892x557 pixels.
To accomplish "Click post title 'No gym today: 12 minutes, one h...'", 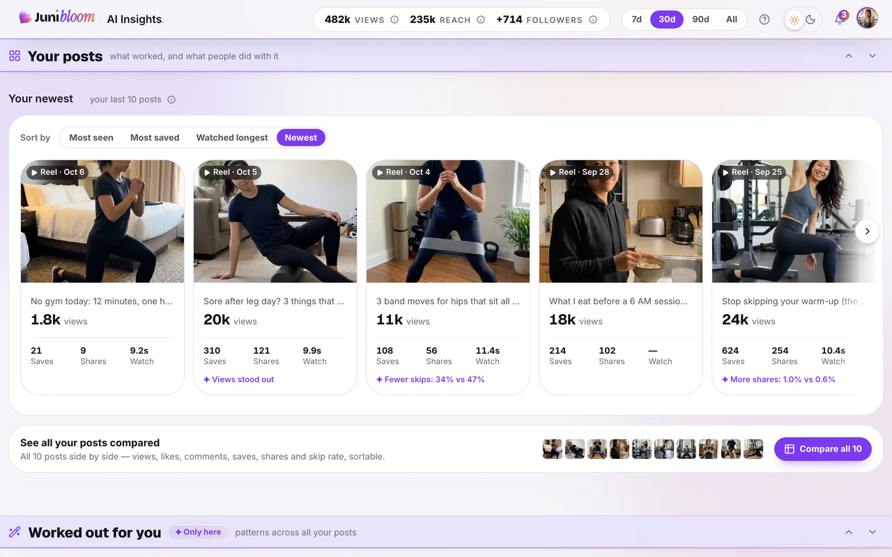I will click(x=102, y=301).
